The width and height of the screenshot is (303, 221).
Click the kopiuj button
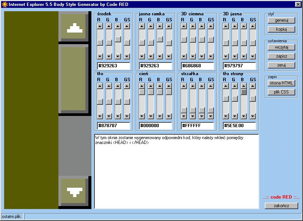(x=281, y=29)
